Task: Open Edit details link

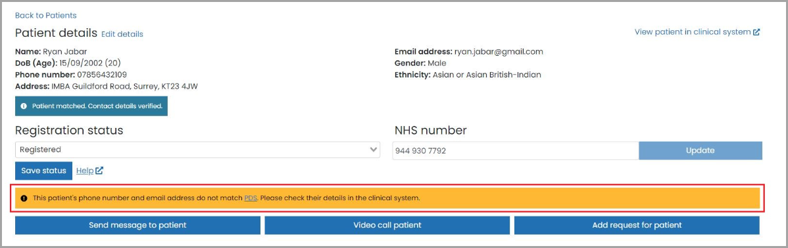Action: 122,34
